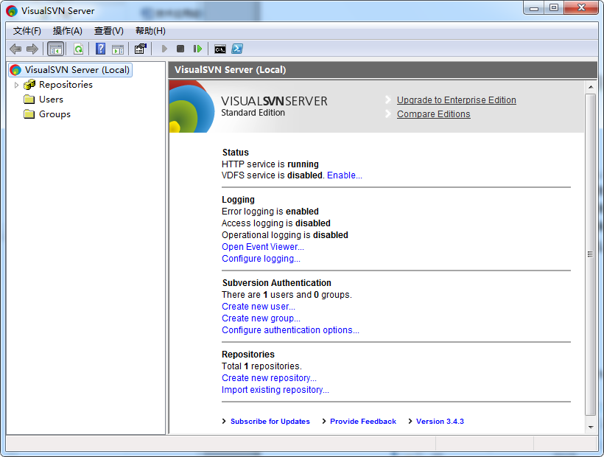Click the Refresh toolbar icon

click(x=79, y=49)
